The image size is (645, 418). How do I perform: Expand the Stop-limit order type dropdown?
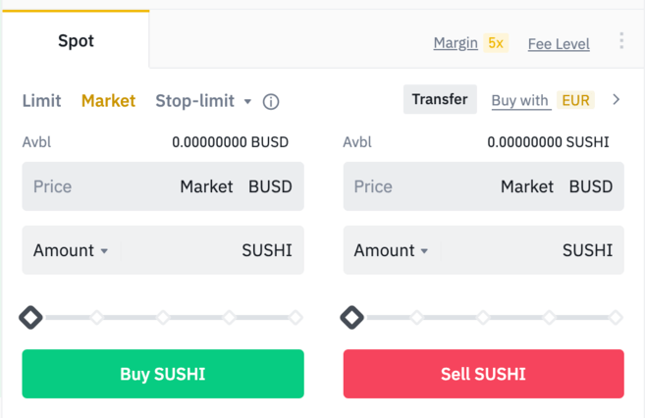click(247, 101)
